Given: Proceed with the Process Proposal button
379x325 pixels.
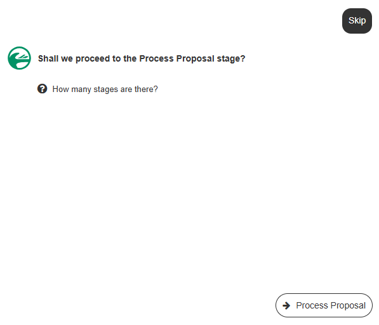Looking at the screenshot, I should click(324, 305).
